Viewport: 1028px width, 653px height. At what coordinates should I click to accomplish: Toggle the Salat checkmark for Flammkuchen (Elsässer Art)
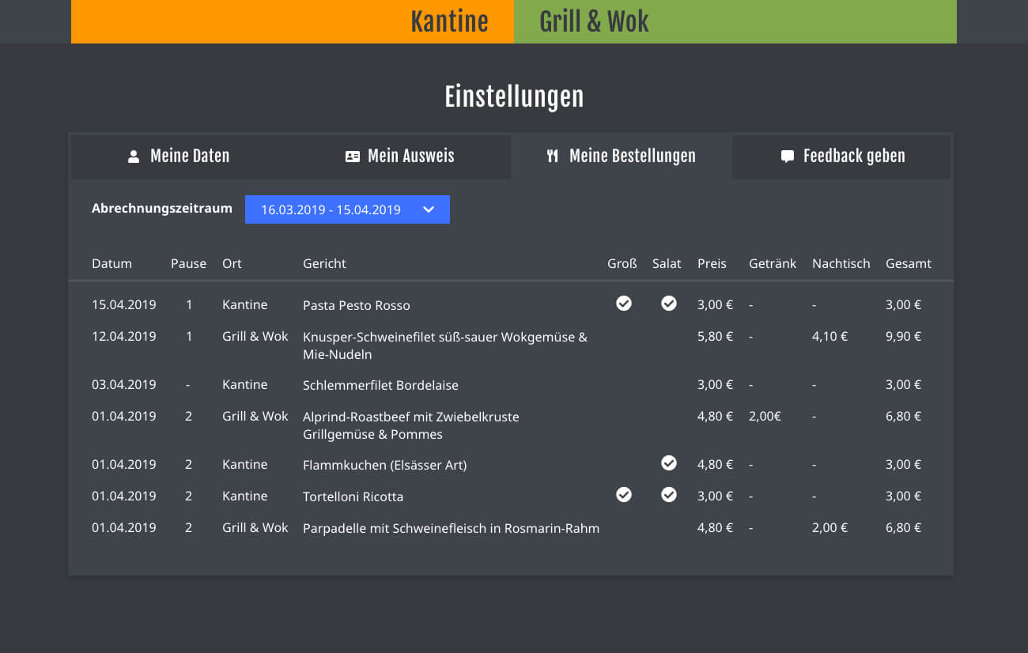[x=669, y=463]
